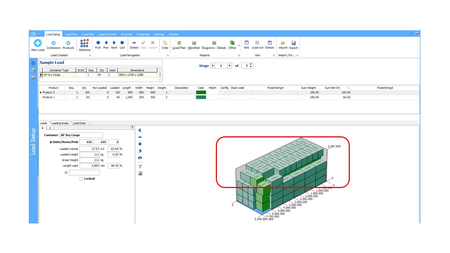Viewport: 450px width, 253px height.
Task: Open the Load Edit ribbon tab
Action: pos(88,34)
